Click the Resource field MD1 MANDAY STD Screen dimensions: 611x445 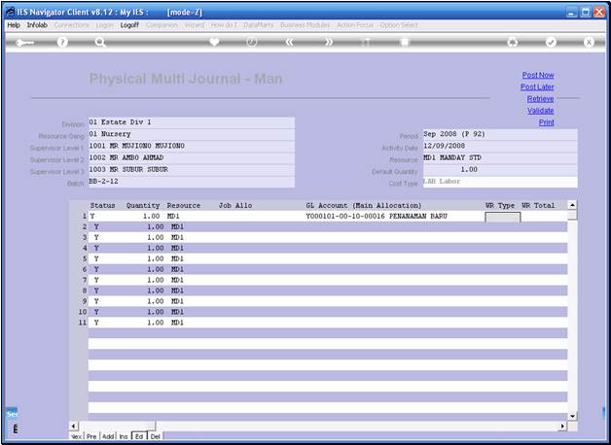[500, 158]
